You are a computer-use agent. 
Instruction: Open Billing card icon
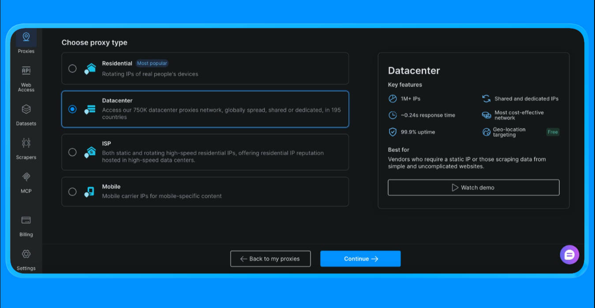26,220
